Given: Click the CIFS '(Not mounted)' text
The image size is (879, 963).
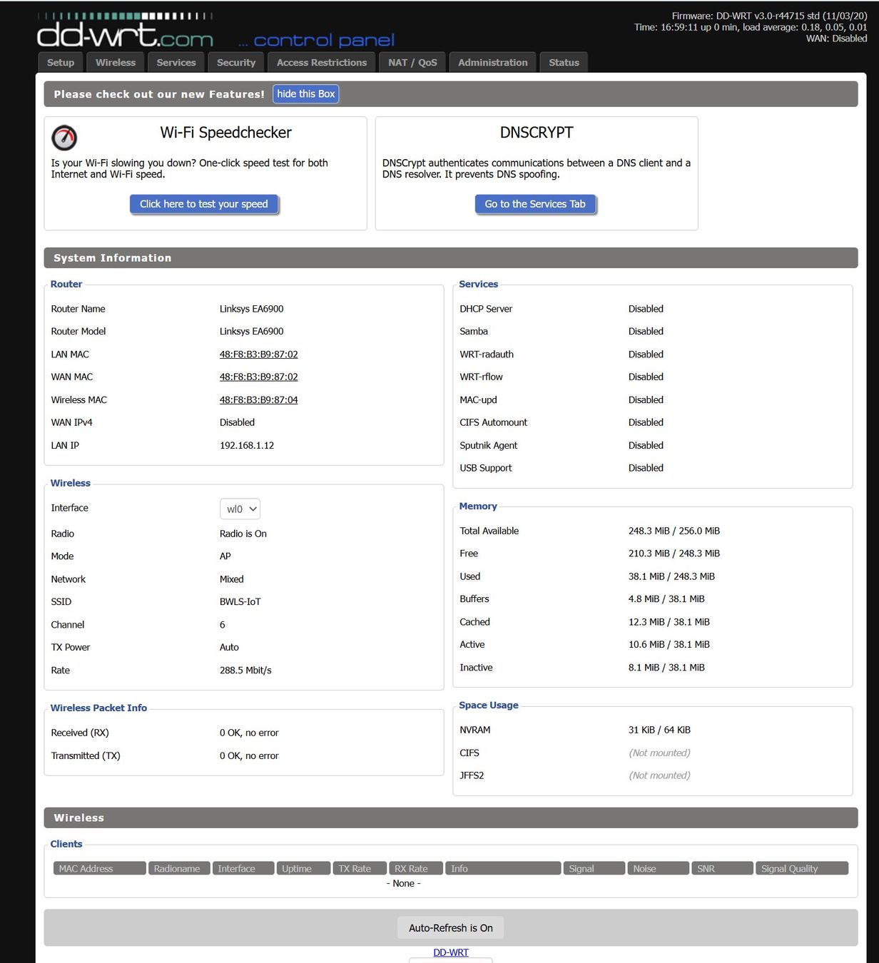Looking at the screenshot, I should pyautogui.click(x=659, y=753).
